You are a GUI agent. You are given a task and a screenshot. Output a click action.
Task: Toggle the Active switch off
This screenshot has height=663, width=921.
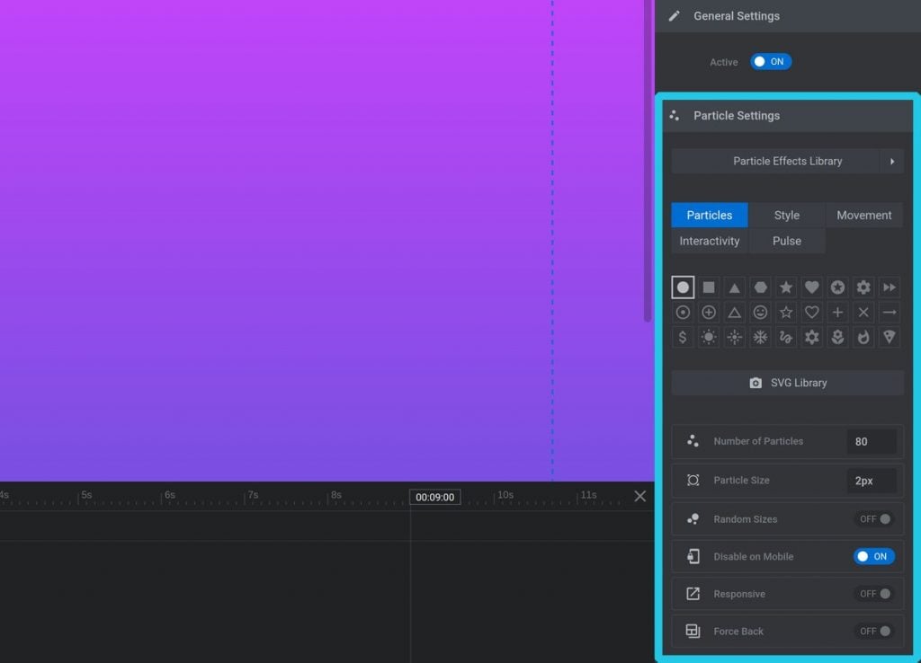770,61
